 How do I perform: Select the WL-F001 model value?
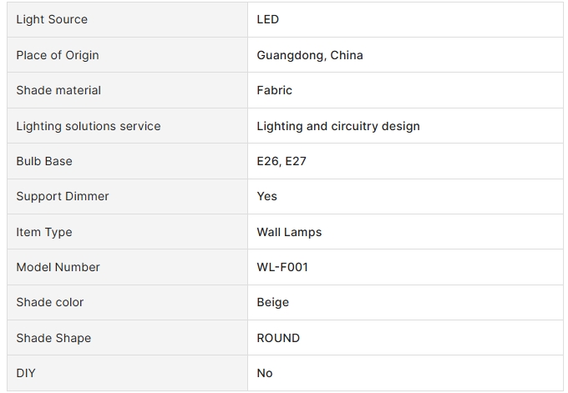(x=282, y=267)
